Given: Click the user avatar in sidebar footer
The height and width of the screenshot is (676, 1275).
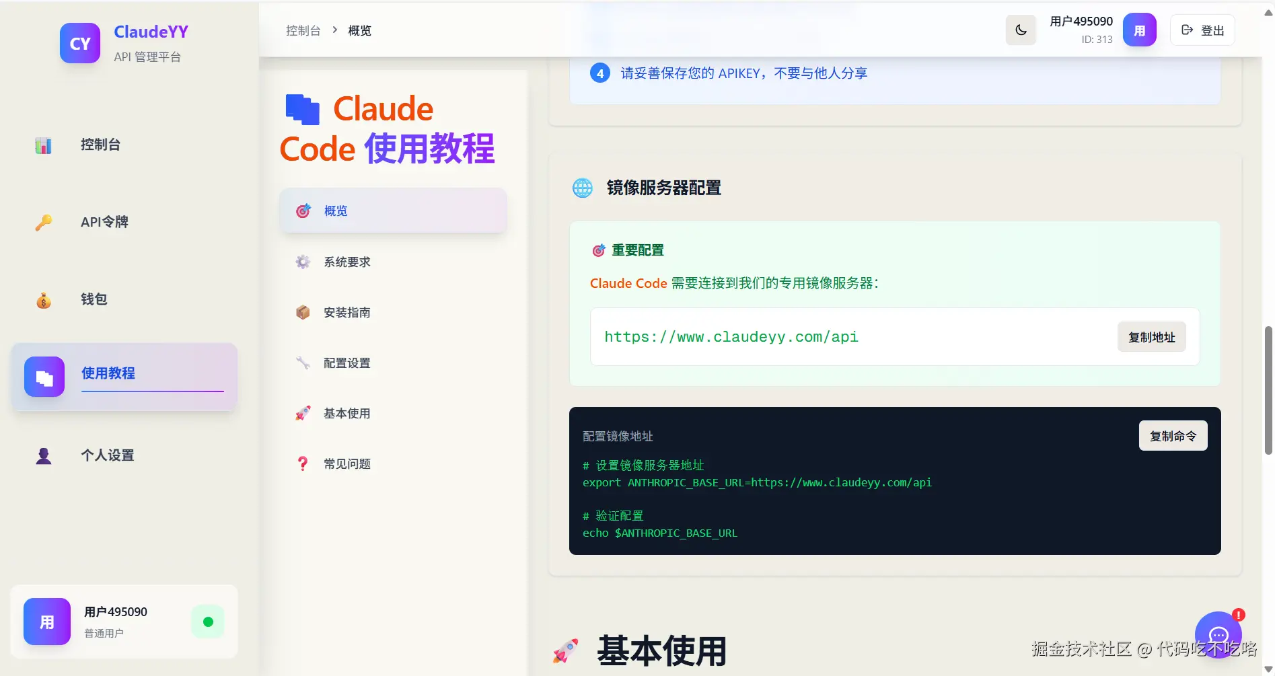Looking at the screenshot, I should [x=47, y=622].
